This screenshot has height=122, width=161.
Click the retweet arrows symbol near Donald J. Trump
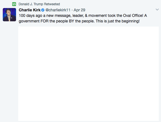[14, 4]
